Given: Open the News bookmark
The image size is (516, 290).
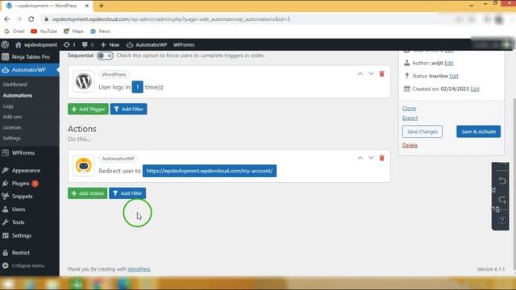Looking at the screenshot, I should tap(100, 31).
